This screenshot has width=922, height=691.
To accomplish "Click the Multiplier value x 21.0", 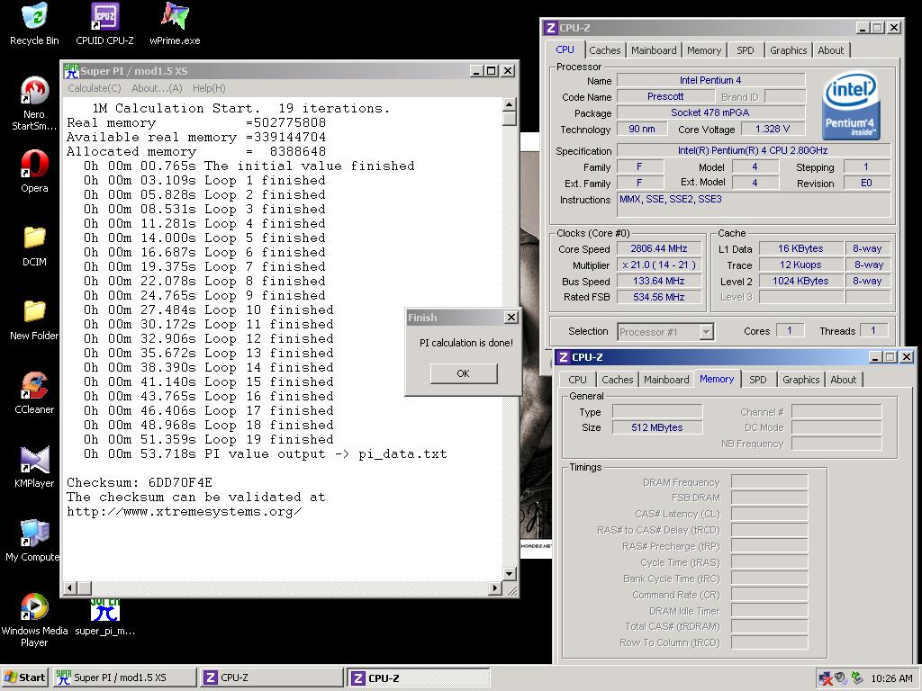I will tap(658, 265).
